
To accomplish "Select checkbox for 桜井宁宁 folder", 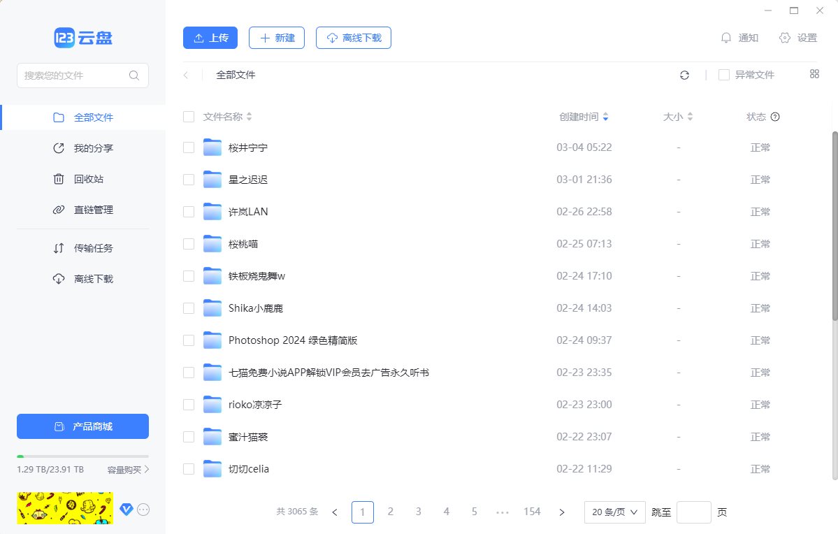I will pos(189,147).
